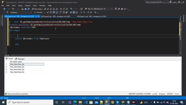Viewport: 186px width, 105px height.
Task: Click the Database Engine Query icon beside New Query
Action: tap(45, 9)
